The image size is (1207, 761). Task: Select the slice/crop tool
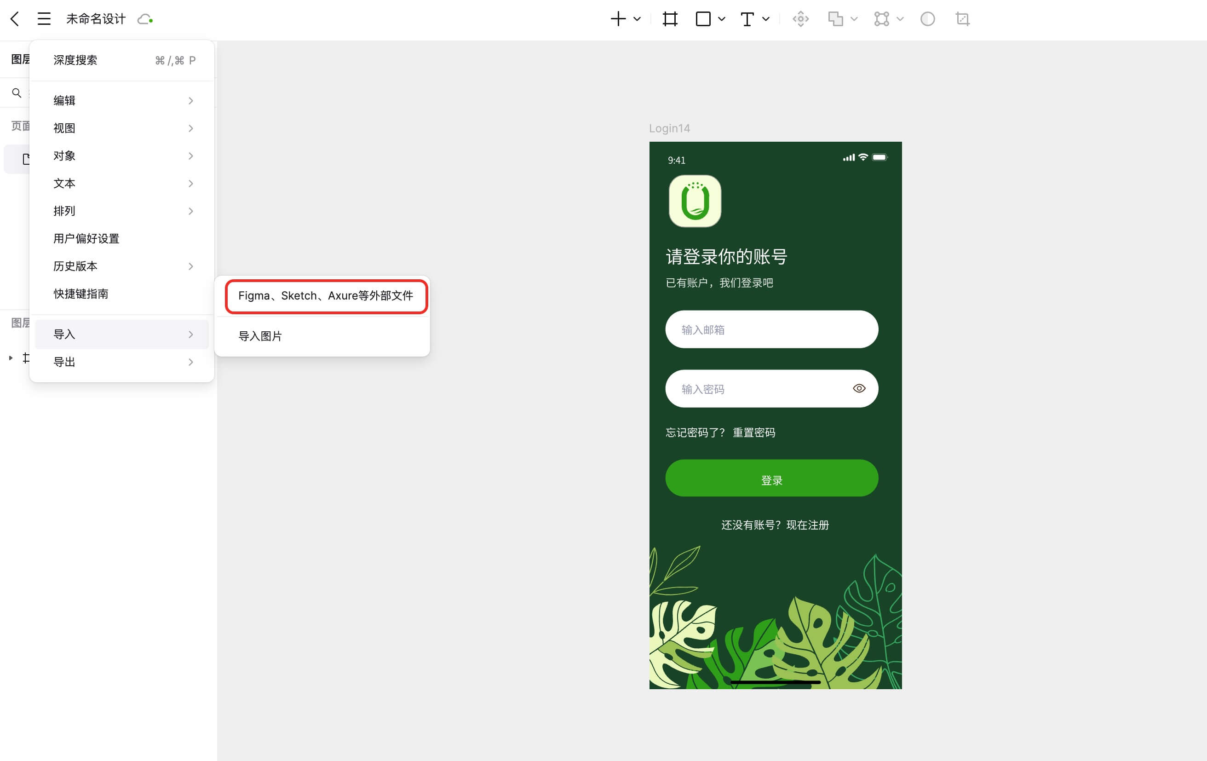pos(962,18)
